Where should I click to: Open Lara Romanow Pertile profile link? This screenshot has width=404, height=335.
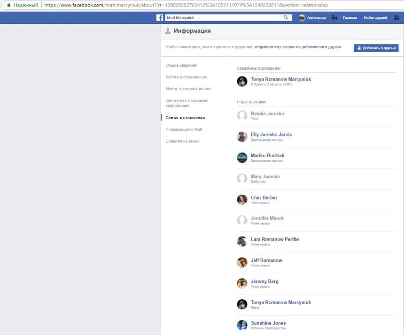275,239
